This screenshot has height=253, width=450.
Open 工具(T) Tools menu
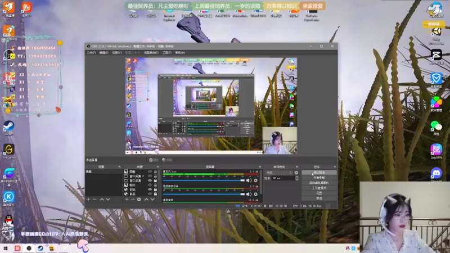(167, 53)
